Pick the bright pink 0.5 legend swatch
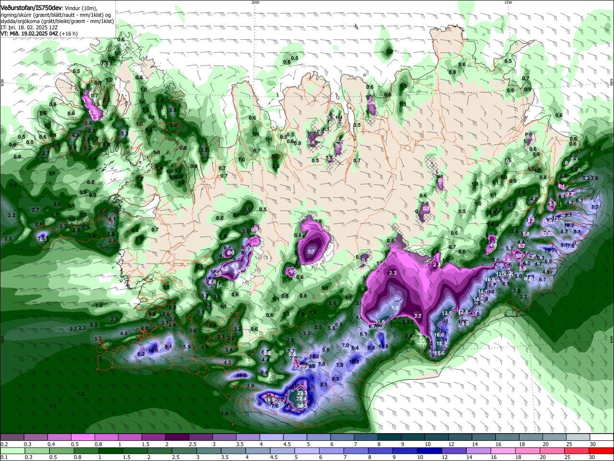 [83, 437]
